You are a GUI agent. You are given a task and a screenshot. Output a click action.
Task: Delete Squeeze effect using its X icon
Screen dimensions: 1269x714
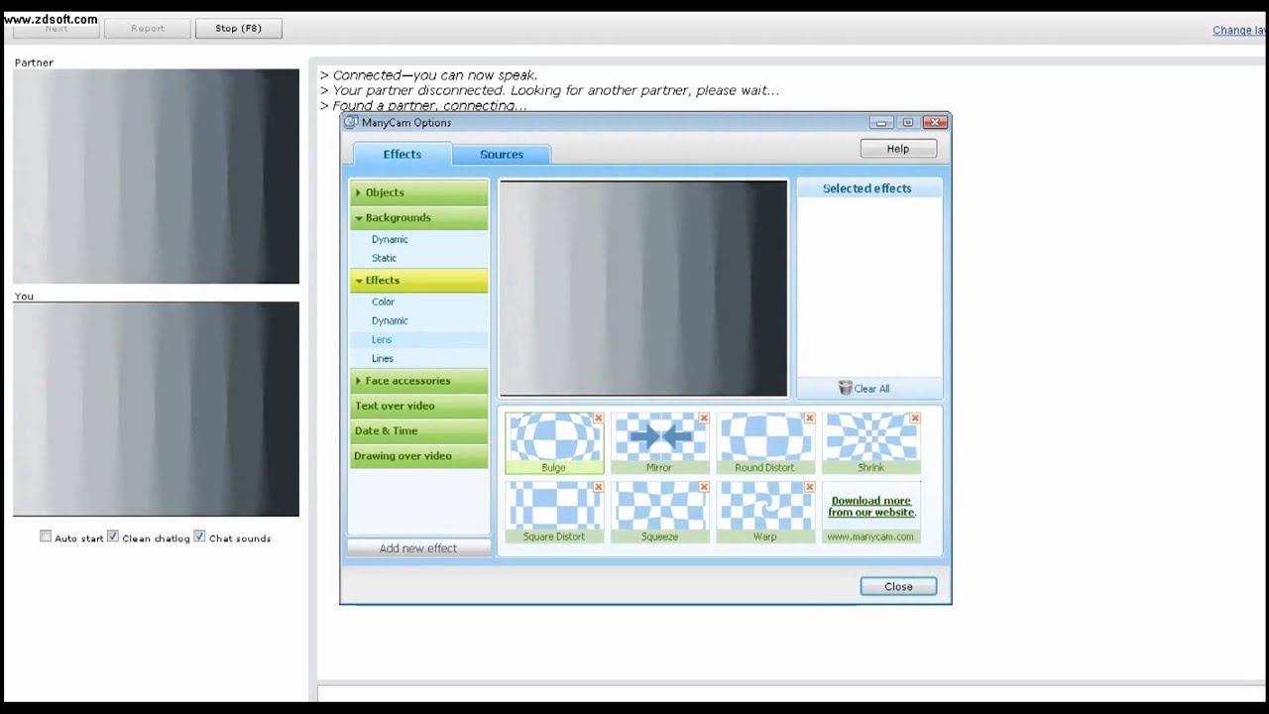[x=704, y=487]
